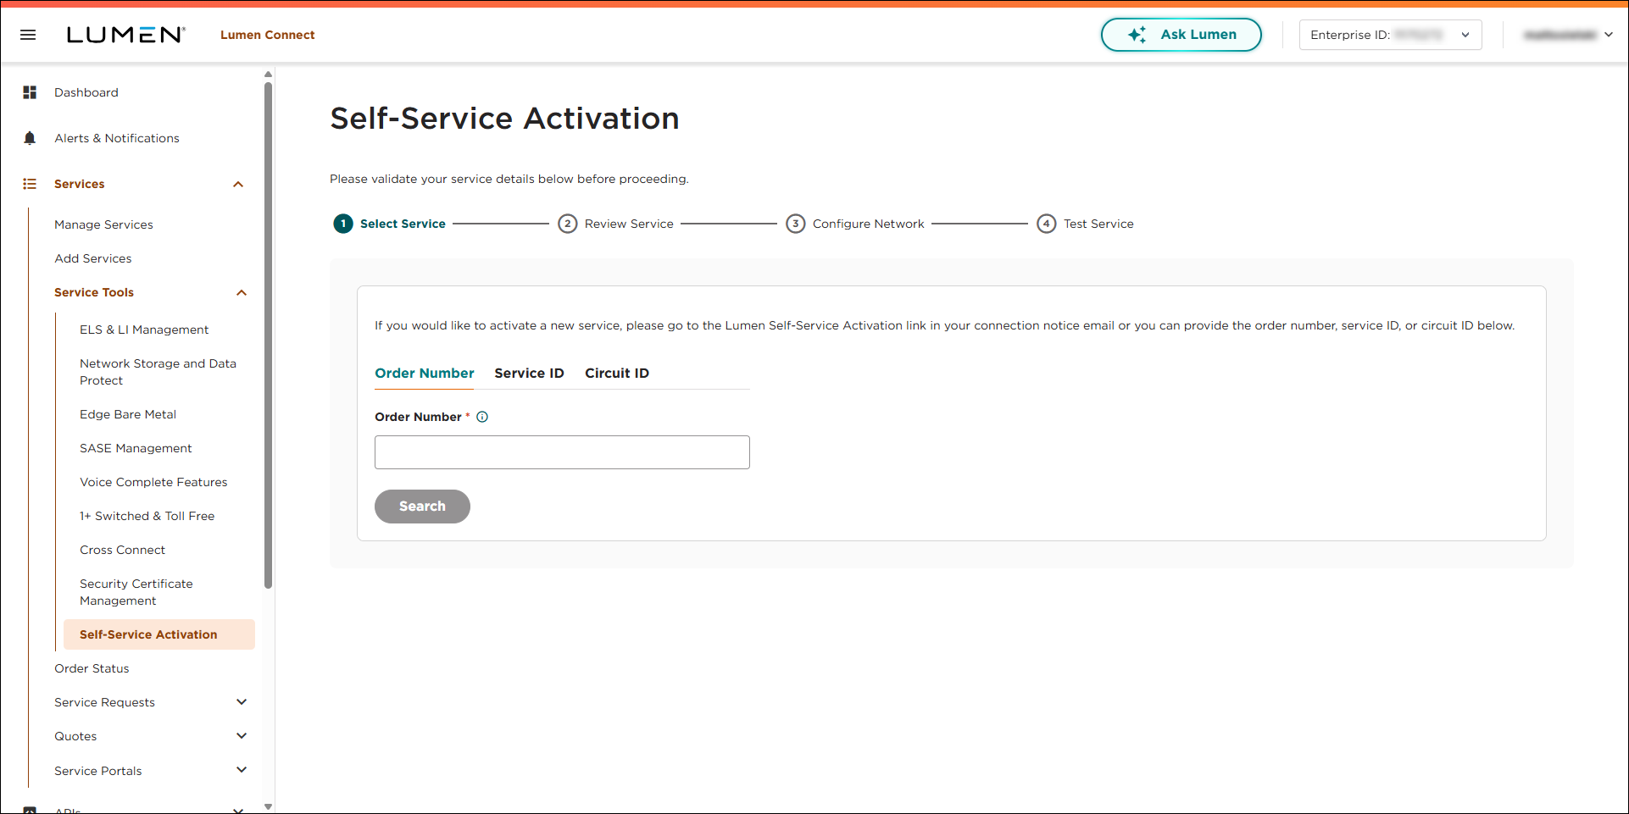The height and width of the screenshot is (814, 1629).
Task: Open ELS & LI Management
Action: tap(144, 329)
